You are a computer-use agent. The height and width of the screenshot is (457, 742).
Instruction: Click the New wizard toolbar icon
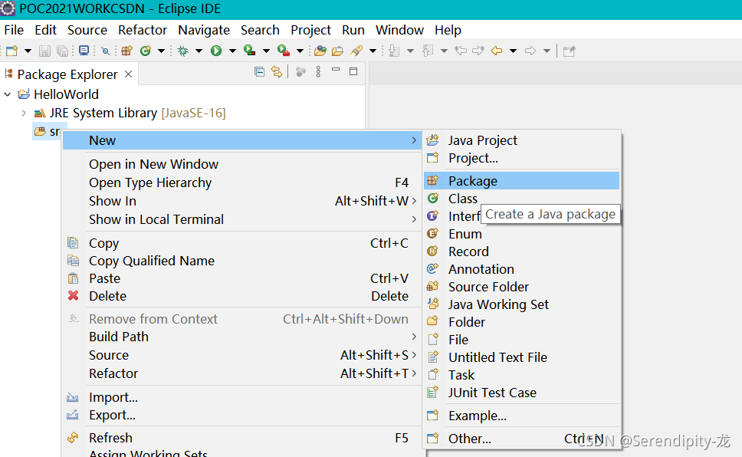(11, 51)
